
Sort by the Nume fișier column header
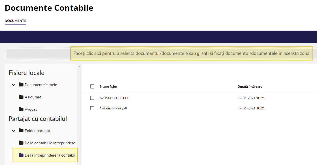109,87
